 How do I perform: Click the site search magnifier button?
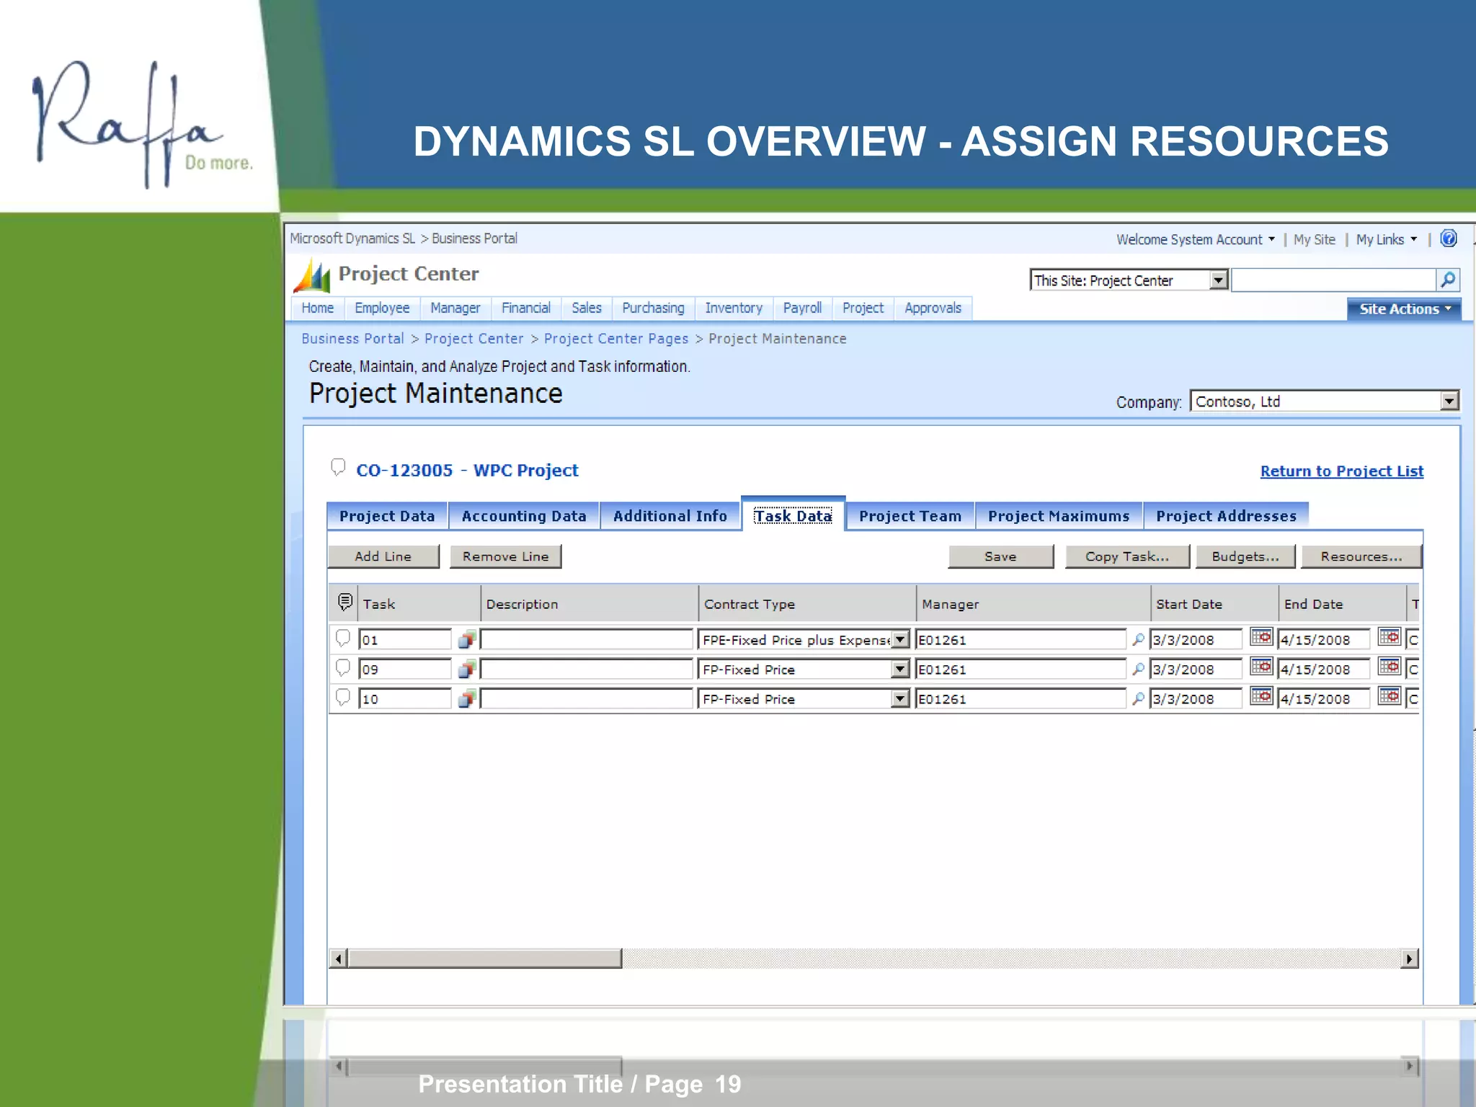[x=1447, y=280]
